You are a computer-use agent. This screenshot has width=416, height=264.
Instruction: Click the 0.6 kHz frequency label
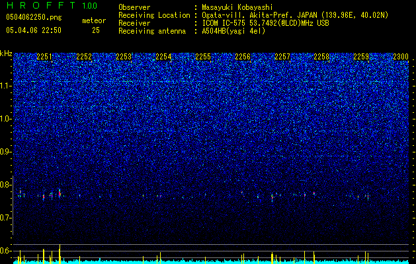(x=6, y=251)
